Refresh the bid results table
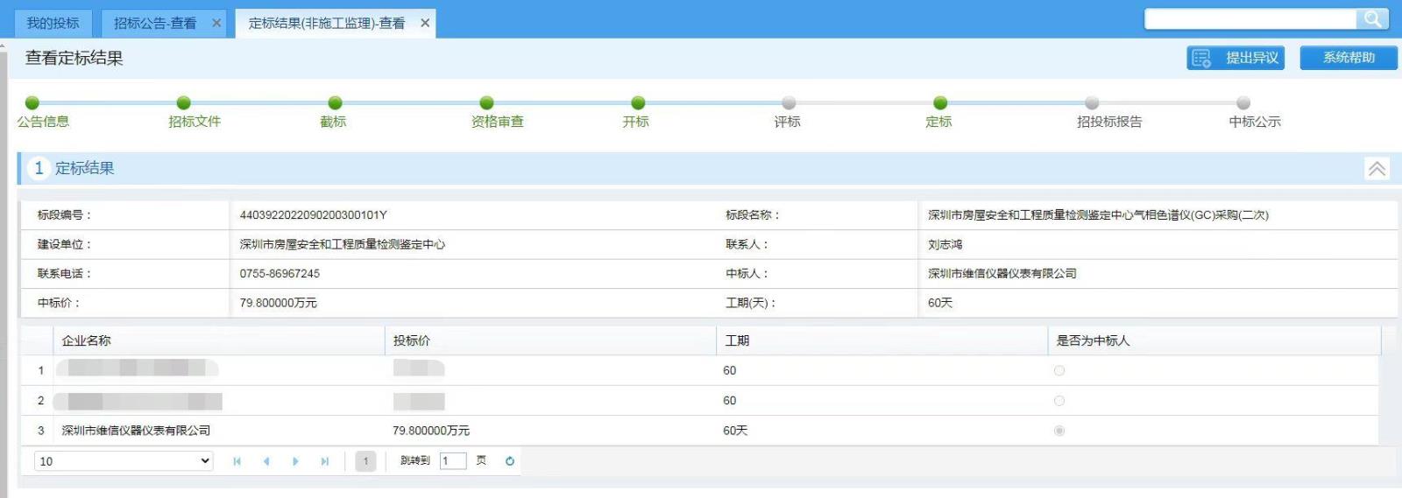The image size is (1402, 498). point(510,461)
